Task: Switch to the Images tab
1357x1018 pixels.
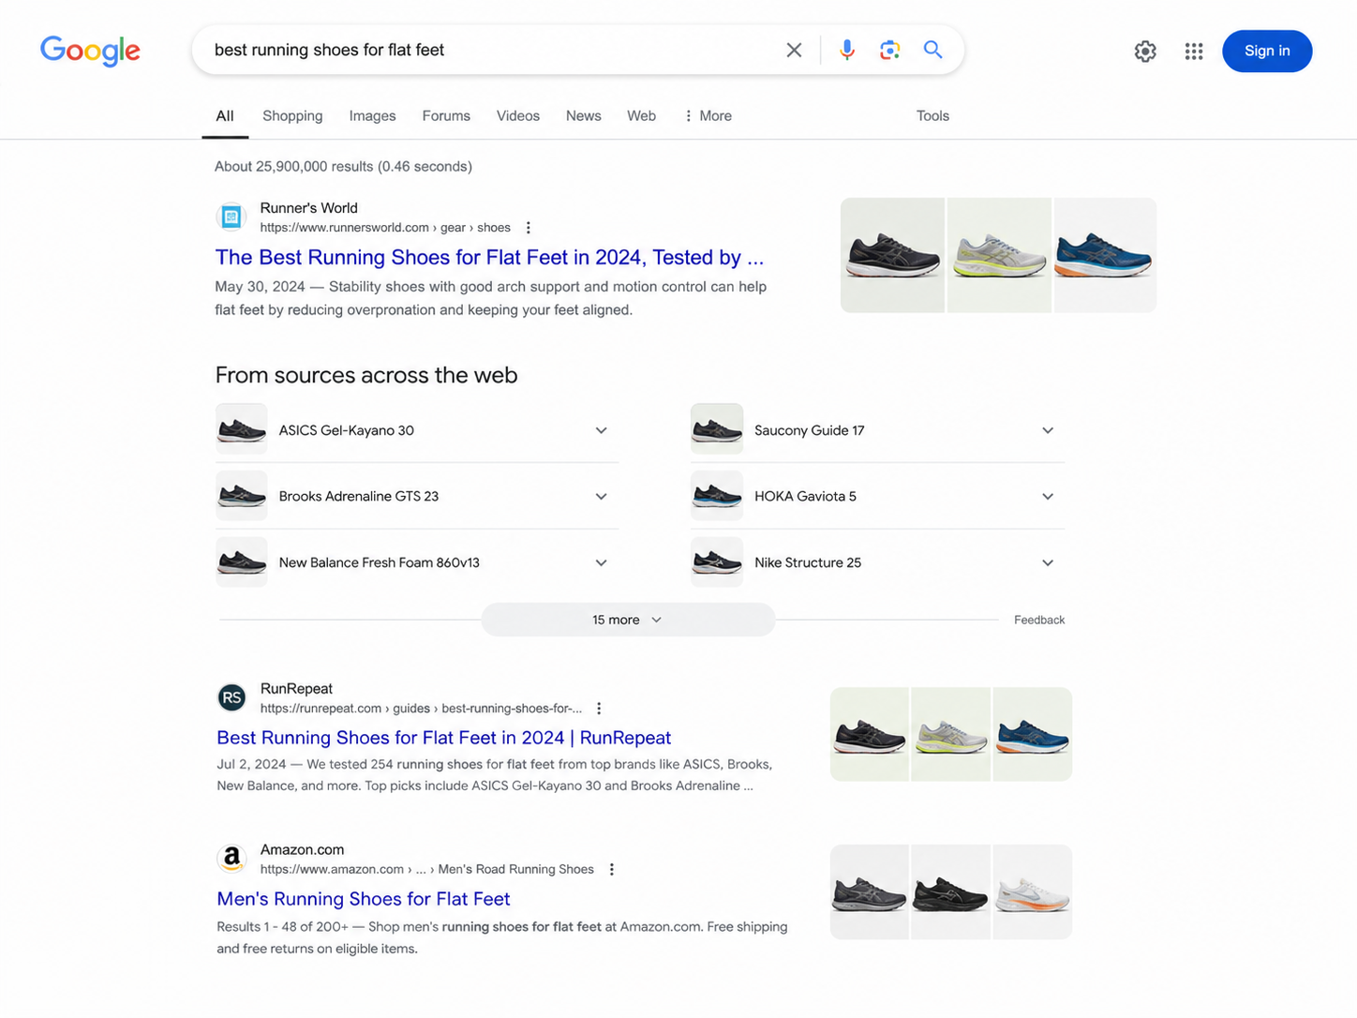Action: tap(372, 116)
